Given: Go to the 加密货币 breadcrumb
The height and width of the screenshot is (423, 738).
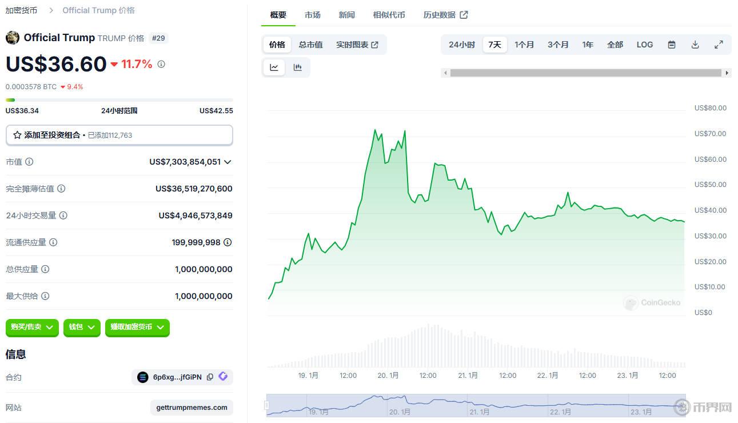Looking at the screenshot, I should (21, 10).
